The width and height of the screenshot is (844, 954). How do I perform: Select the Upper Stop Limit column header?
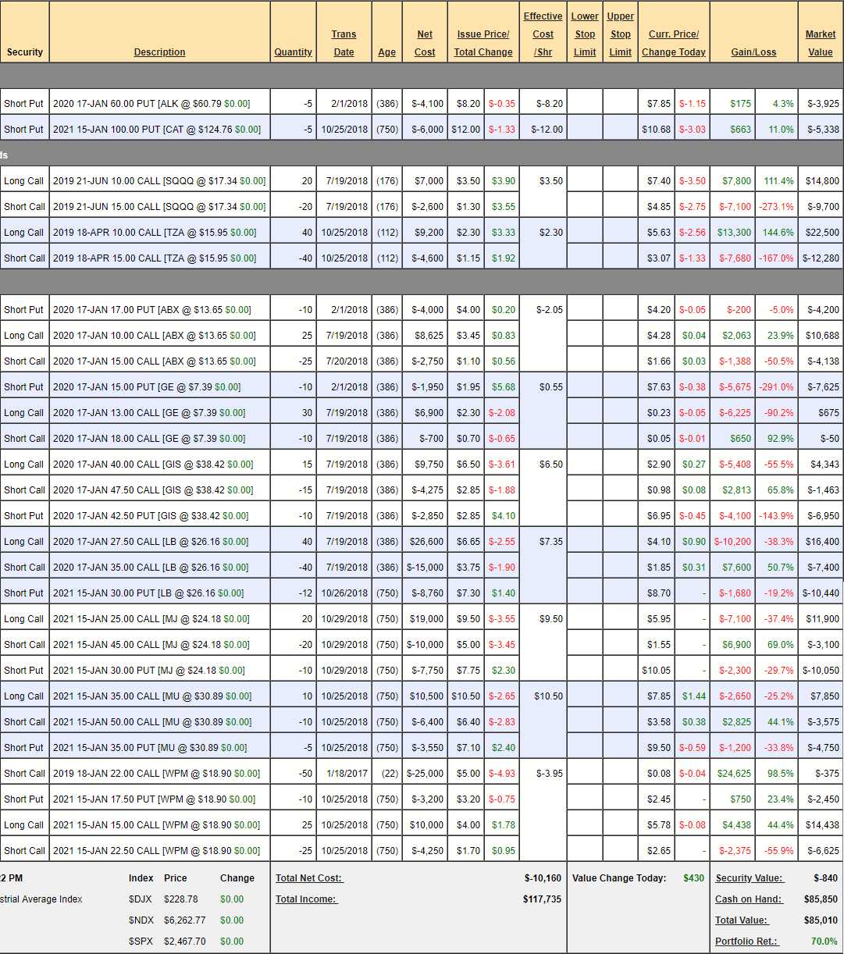pyautogui.click(x=620, y=34)
